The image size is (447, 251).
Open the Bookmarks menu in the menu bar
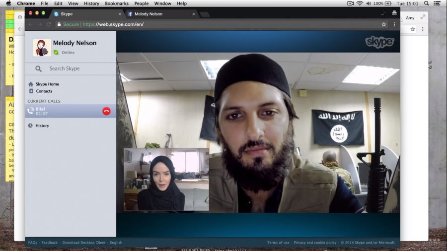tap(117, 3)
